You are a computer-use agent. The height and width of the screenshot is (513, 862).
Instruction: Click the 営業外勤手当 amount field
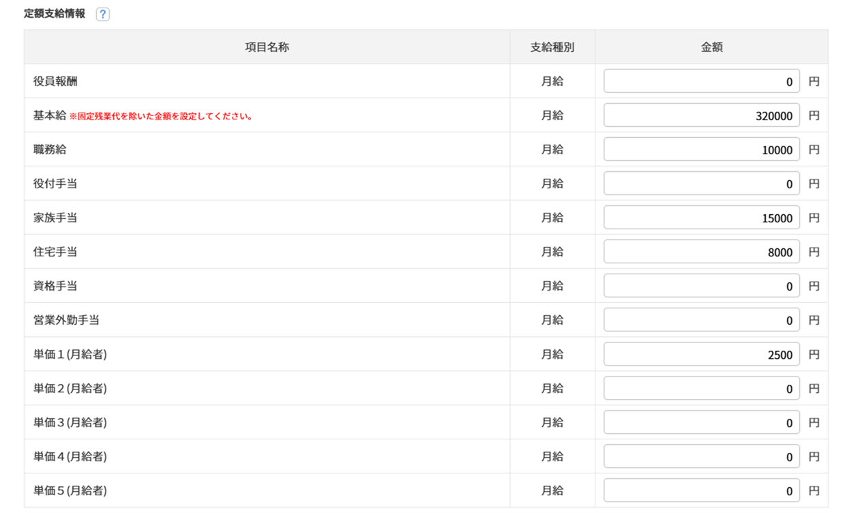click(x=701, y=320)
